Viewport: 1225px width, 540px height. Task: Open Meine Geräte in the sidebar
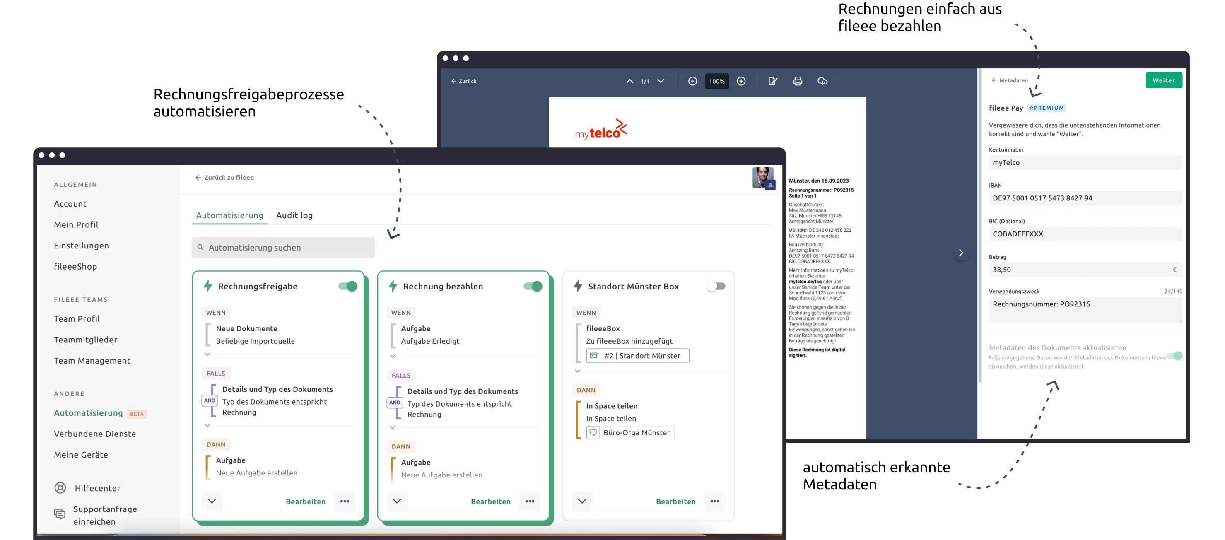(81, 454)
